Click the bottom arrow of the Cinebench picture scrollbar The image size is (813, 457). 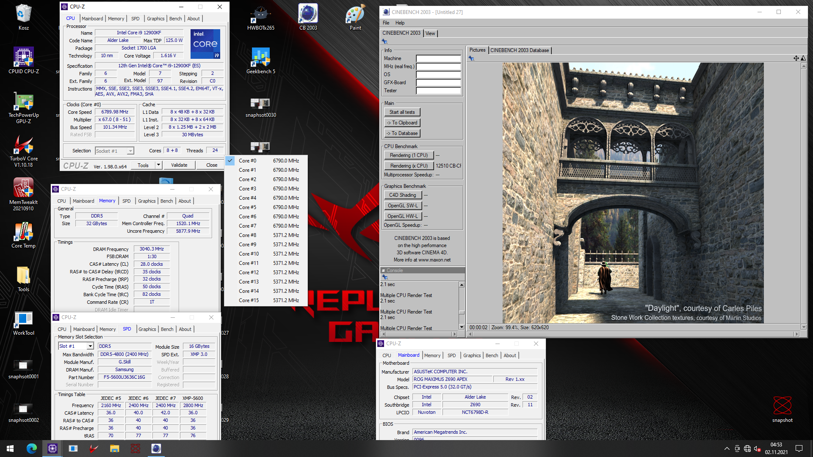pyautogui.click(x=804, y=327)
